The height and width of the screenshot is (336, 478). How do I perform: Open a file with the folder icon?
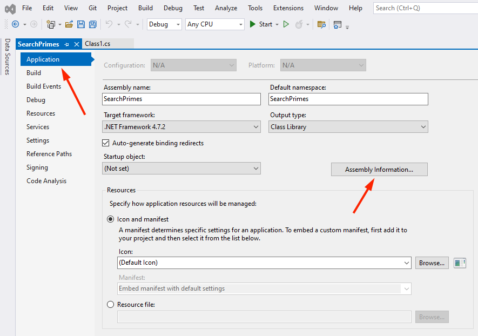[x=69, y=24]
